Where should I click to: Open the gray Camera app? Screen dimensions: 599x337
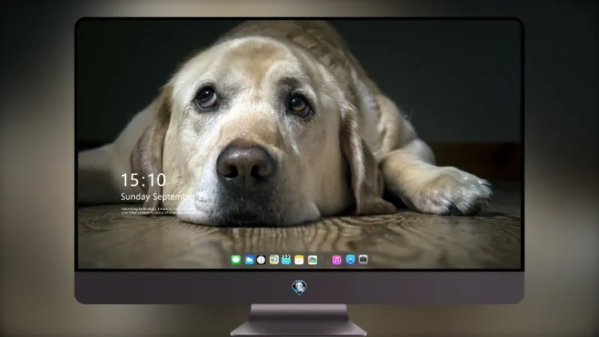(x=363, y=260)
